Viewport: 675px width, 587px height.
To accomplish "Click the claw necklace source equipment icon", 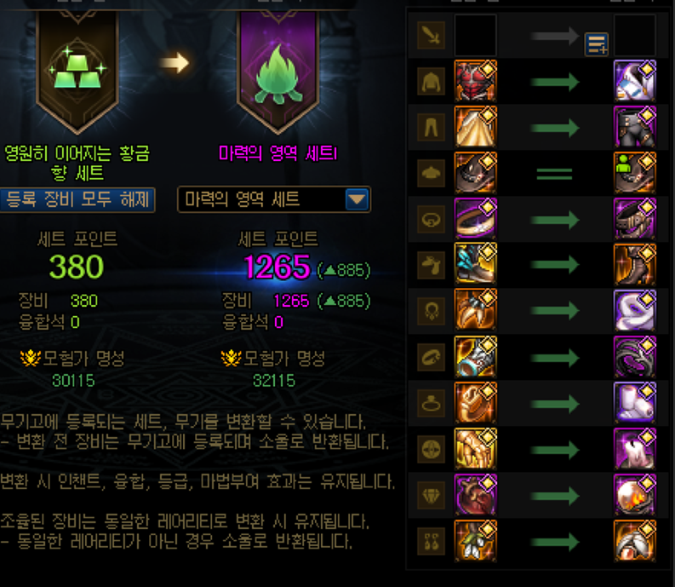I will (x=475, y=310).
